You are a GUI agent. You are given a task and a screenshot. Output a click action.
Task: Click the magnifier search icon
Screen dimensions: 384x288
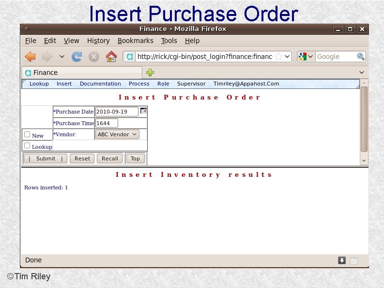coord(360,57)
